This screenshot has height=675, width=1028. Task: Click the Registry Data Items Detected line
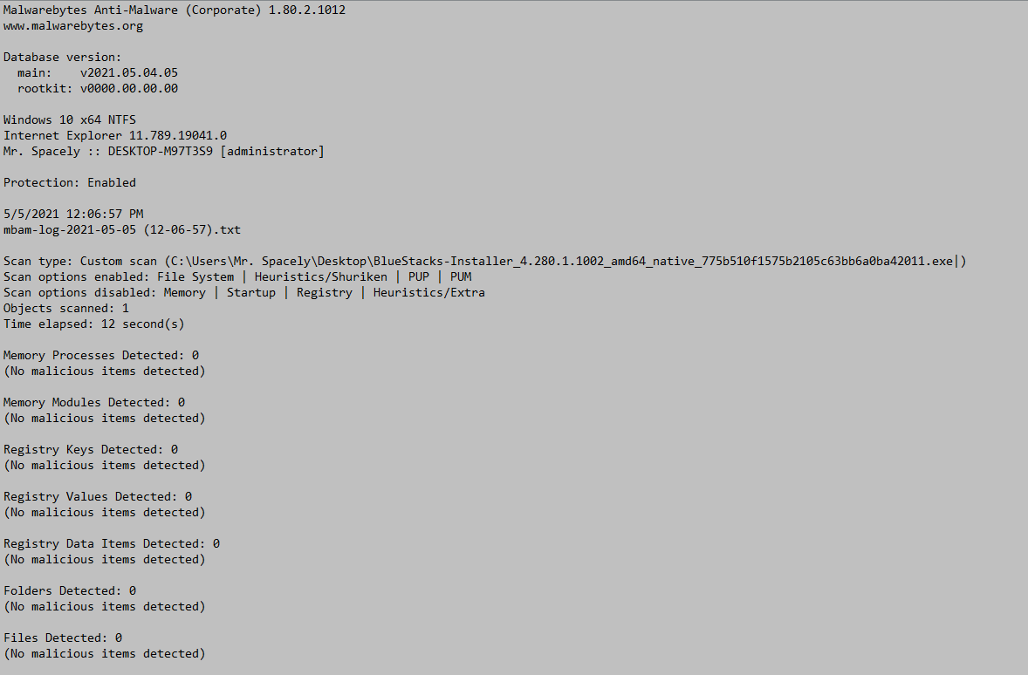tap(112, 544)
